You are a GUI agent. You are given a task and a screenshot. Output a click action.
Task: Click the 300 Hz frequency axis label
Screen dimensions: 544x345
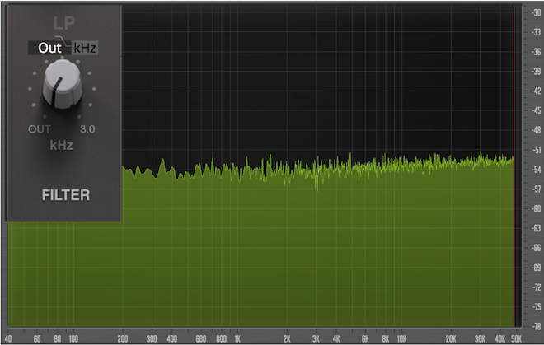click(x=152, y=338)
